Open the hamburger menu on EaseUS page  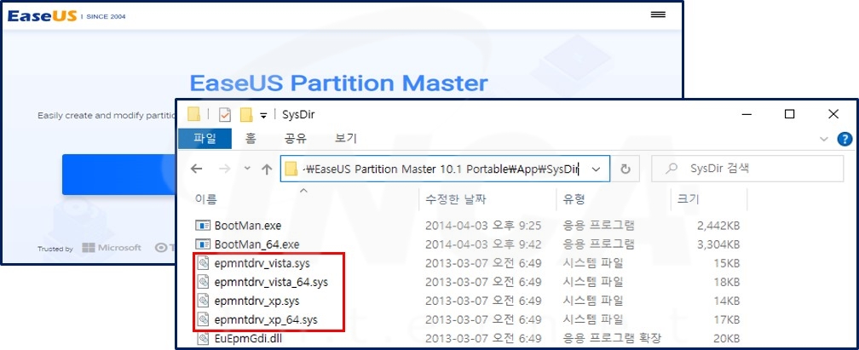(x=658, y=14)
